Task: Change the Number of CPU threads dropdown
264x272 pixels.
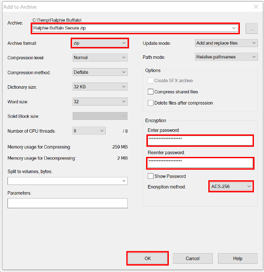Action: coord(89,131)
